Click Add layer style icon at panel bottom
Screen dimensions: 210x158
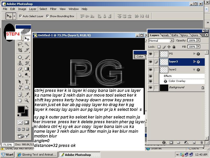164,142
